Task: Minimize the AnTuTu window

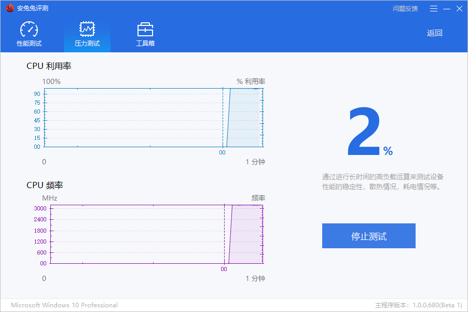Action: pos(447,9)
